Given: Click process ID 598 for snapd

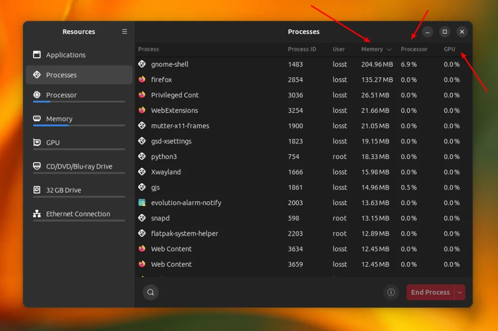Looking at the screenshot, I should pos(293,218).
